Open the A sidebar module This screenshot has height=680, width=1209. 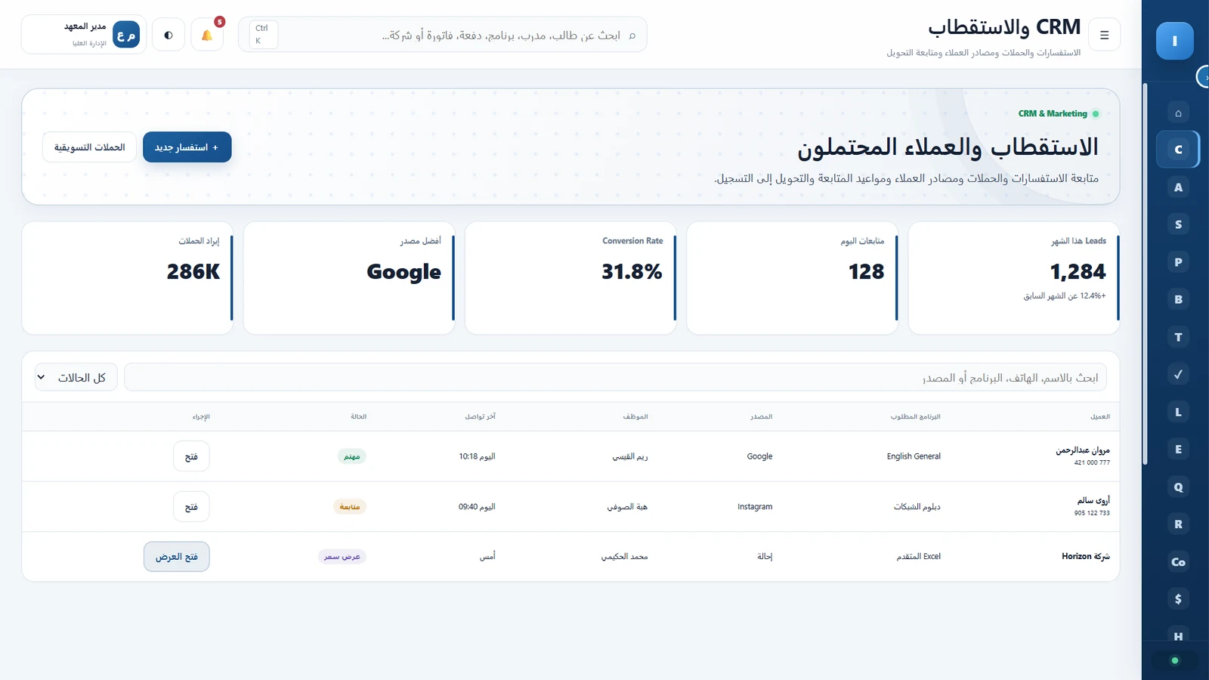point(1178,187)
